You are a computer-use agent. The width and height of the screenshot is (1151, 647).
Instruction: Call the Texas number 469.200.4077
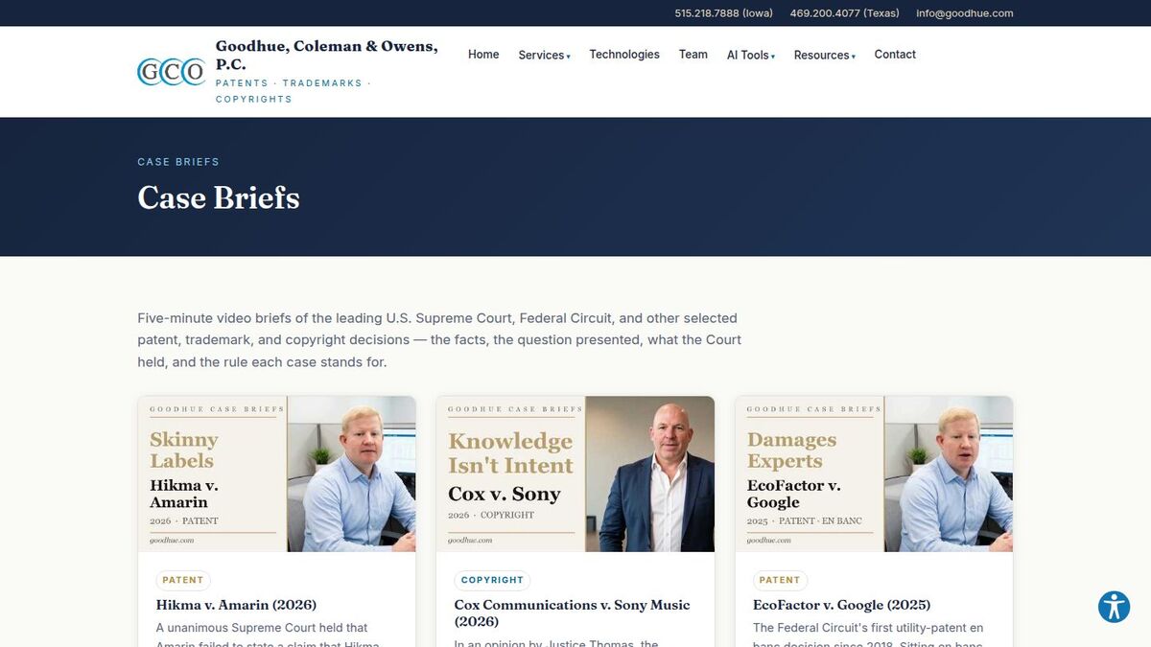point(844,13)
